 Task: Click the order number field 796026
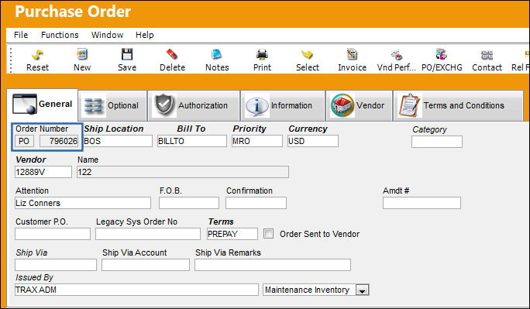[59, 141]
